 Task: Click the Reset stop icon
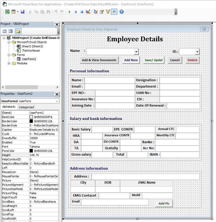[82, 12]
